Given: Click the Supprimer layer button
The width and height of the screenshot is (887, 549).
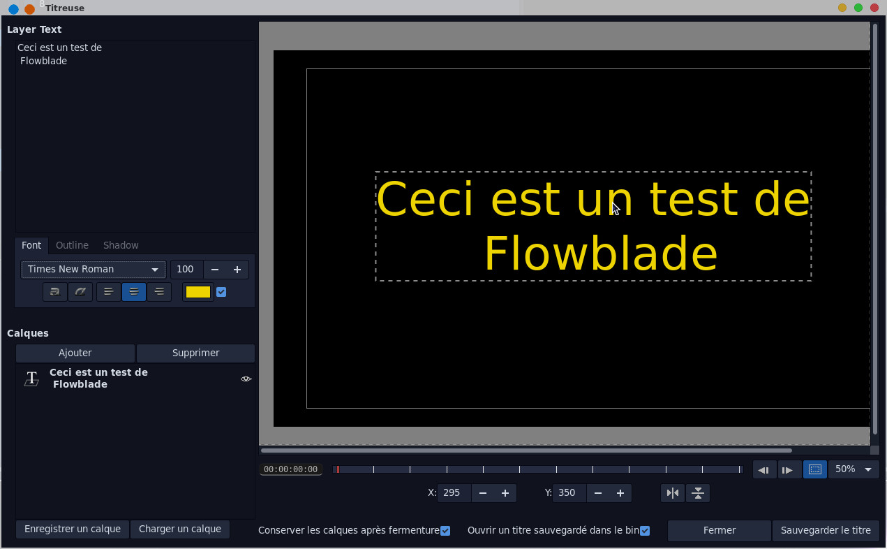Looking at the screenshot, I should [x=195, y=353].
